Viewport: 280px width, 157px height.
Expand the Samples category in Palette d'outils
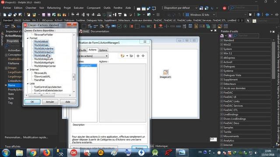coord(222,127)
